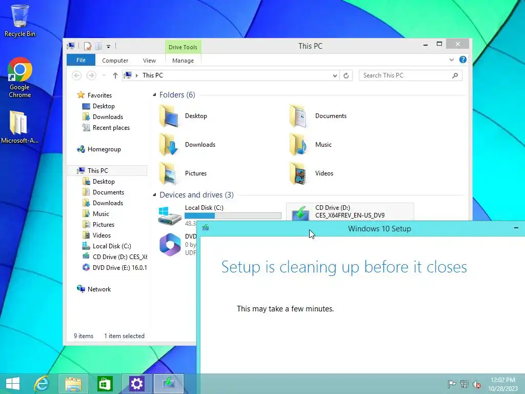Expand the ribbon with the chevron

pyautogui.click(x=451, y=60)
